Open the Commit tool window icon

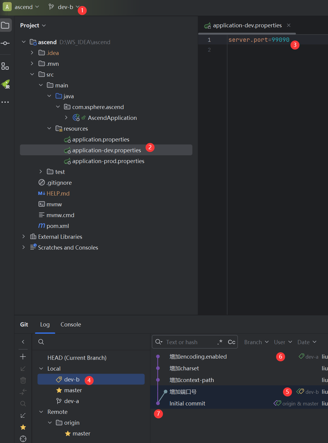click(x=5, y=44)
